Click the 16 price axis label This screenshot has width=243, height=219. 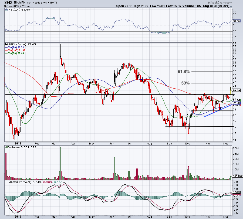coord(234,140)
